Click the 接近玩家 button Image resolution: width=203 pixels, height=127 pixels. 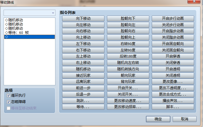pos(83,75)
